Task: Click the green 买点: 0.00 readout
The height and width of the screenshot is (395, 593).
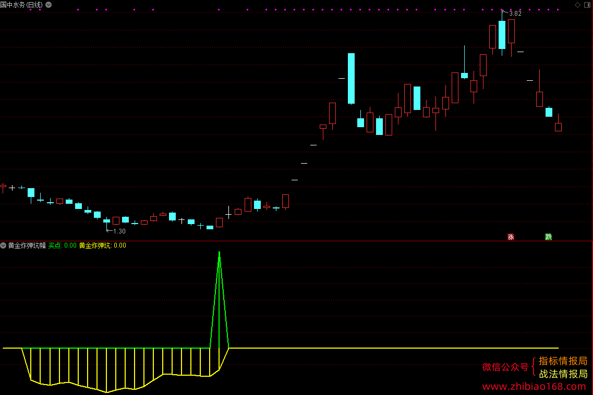Action: (x=63, y=245)
